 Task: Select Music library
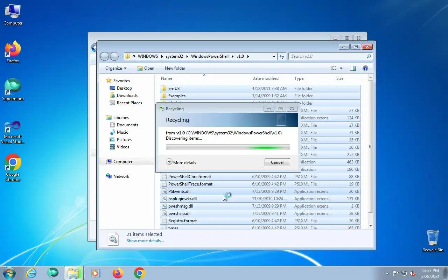coord(122,132)
